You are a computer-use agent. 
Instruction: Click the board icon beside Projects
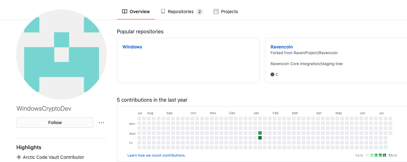tap(216, 12)
